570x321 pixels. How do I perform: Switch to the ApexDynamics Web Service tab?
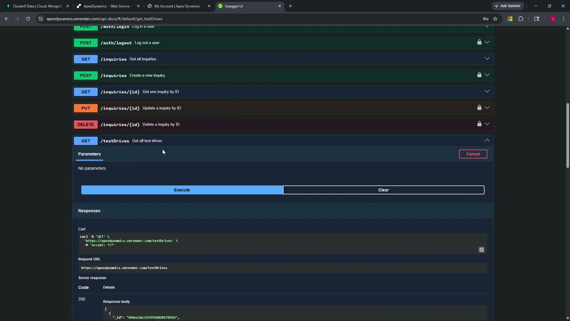pos(108,6)
